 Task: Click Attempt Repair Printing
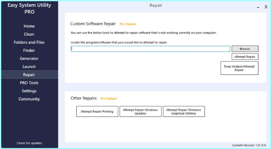tap(97, 111)
